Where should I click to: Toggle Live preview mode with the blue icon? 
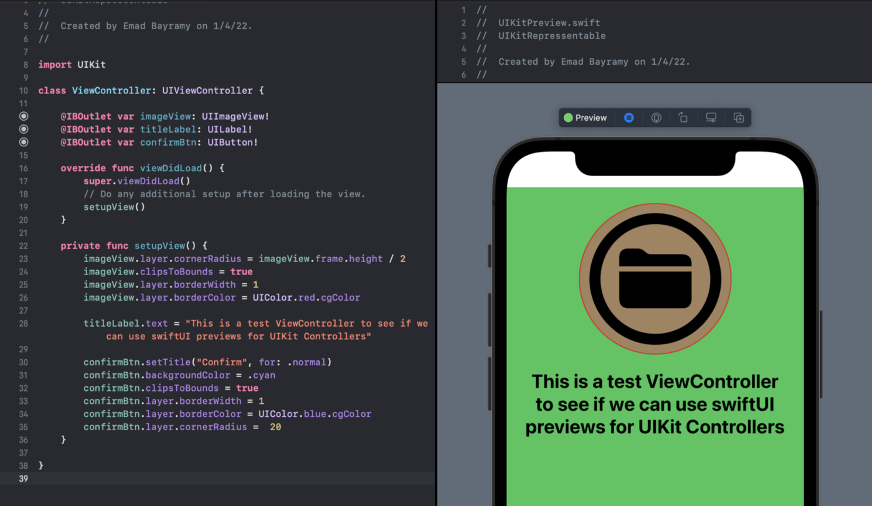[x=628, y=117]
